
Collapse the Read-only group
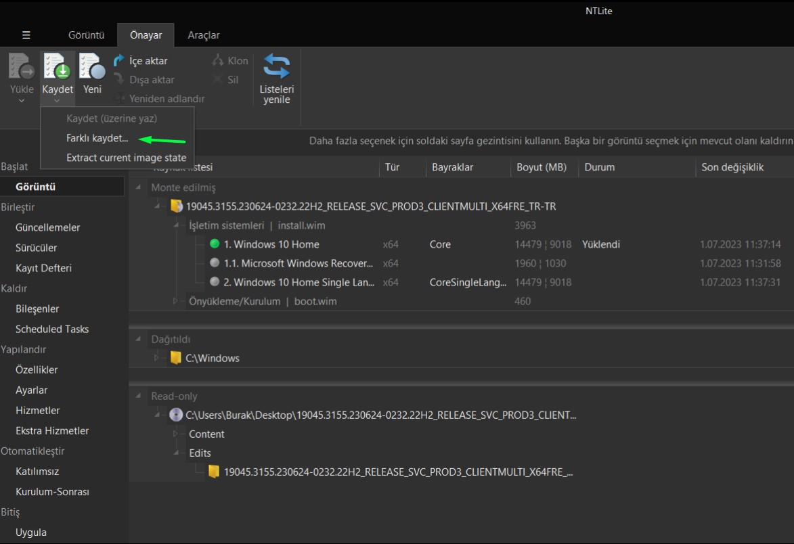click(x=138, y=396)
